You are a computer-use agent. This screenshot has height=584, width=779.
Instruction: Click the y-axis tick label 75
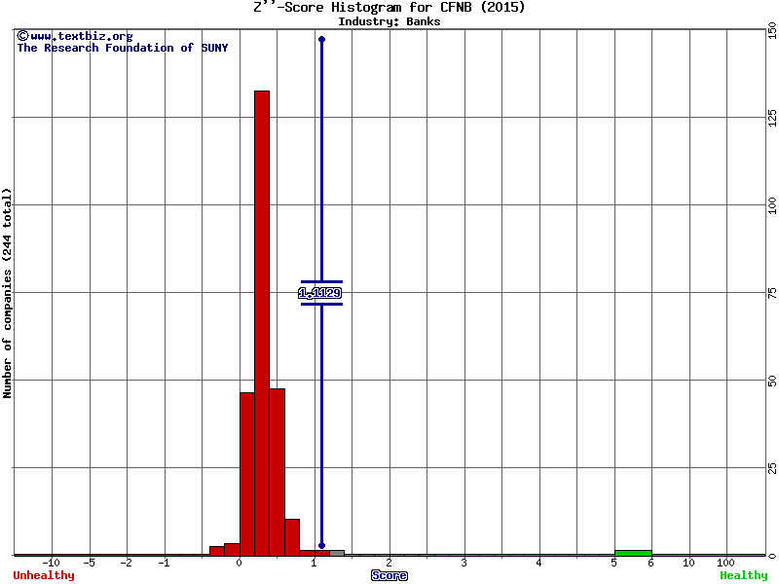pyautogui.click(x=772, y=293)
